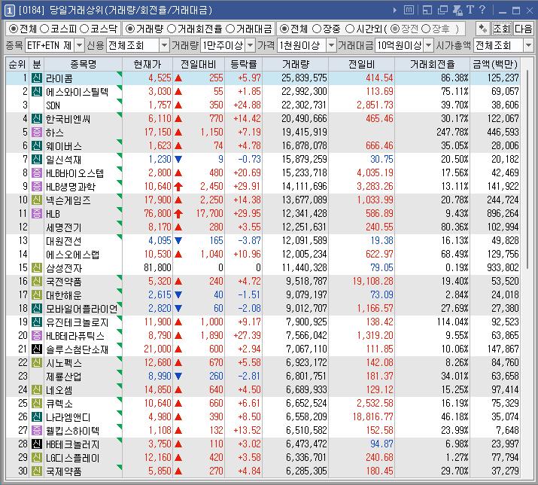Click the 신 badge on the 한국비엔씨 row
538x485 pixels.
pyautogui.click(x=36, y=118)
